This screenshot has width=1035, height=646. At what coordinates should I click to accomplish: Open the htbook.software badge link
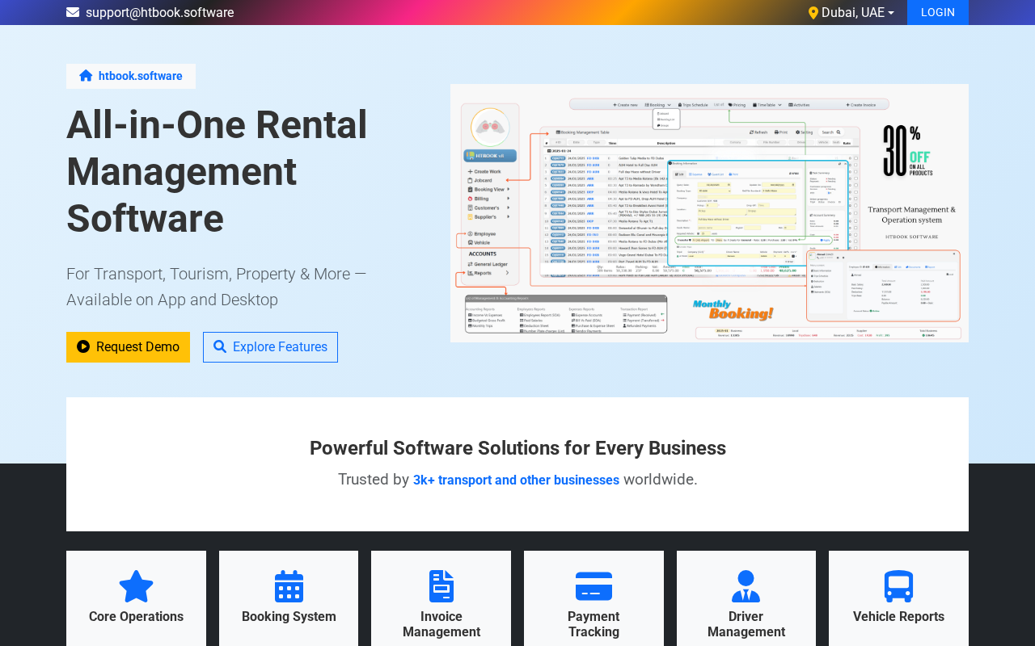[131, 76]
